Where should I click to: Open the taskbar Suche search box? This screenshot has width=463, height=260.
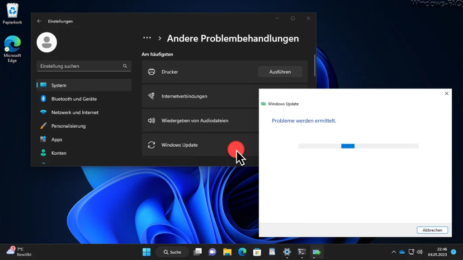(x=172, y=252)
